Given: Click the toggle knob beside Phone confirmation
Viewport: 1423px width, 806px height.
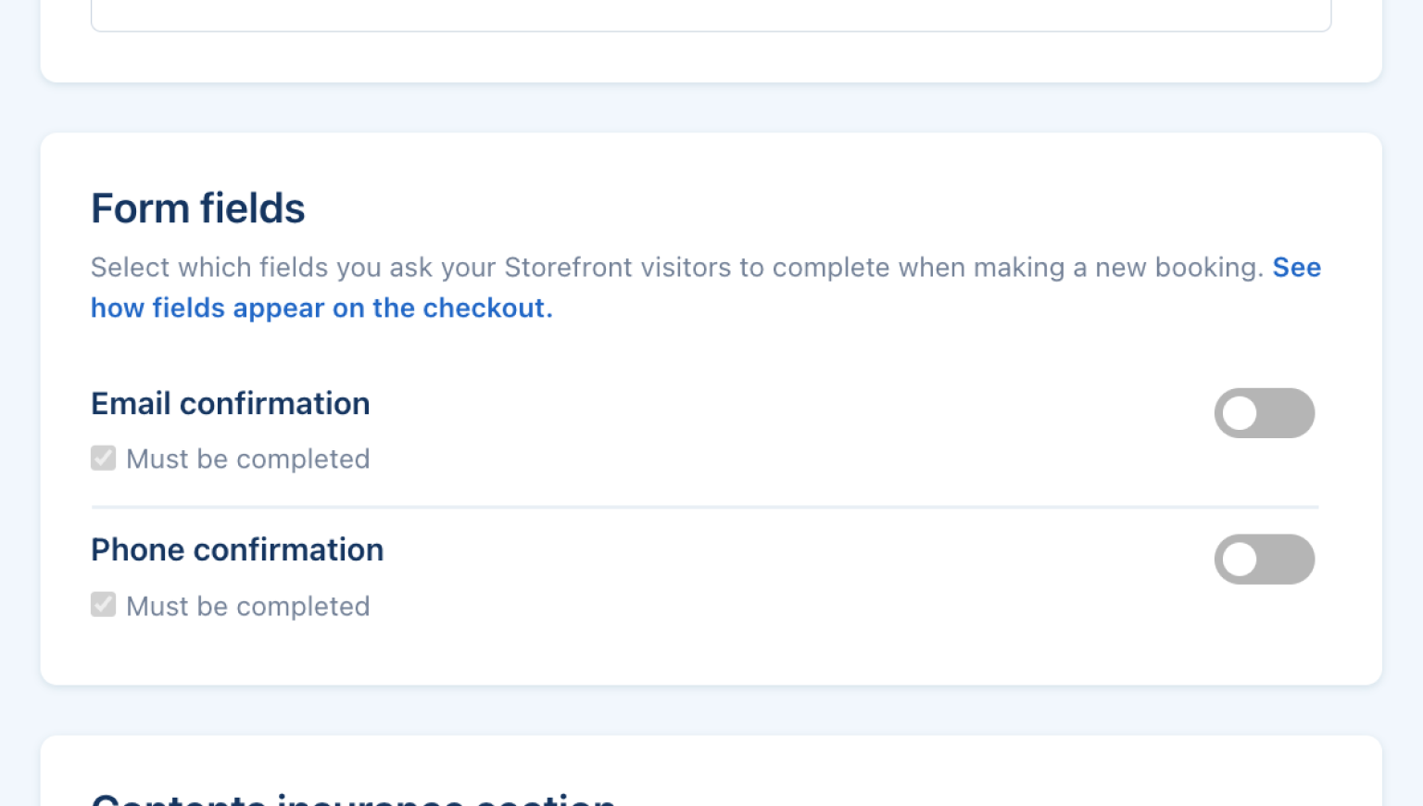Looking at the screenshot, I should click(1241, 559).
